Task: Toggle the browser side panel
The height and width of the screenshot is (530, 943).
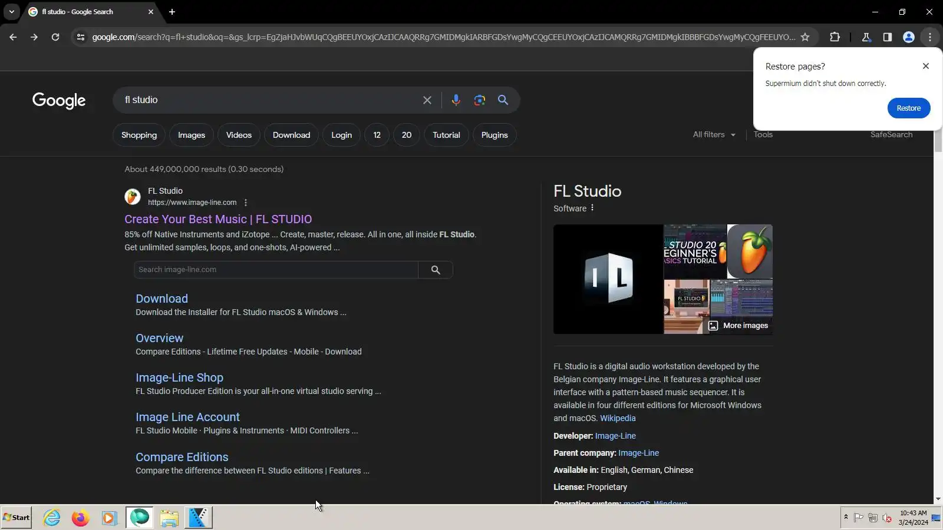Action: [x=887, y=37]
